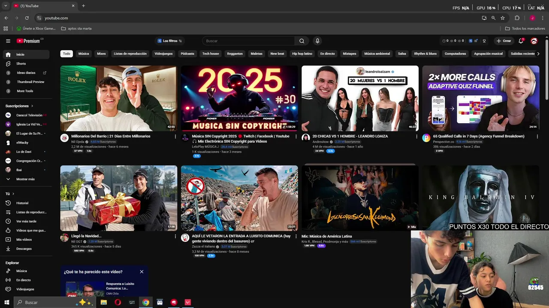This screenshot has height=308, width=549.
Task: Open options menu for 65 Qualified Calls video
Action: tap(537, 136)
